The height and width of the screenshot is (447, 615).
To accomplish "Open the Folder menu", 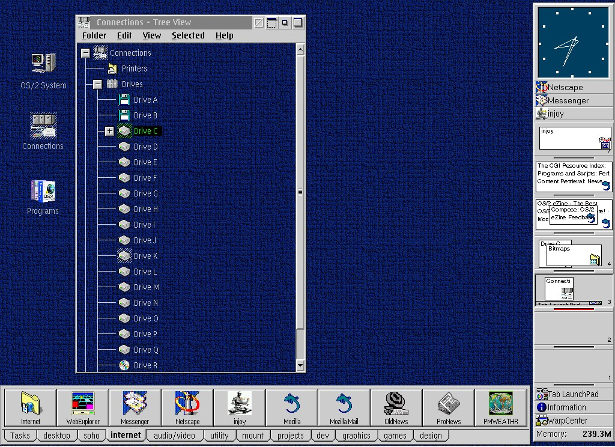I will [94, 35].
